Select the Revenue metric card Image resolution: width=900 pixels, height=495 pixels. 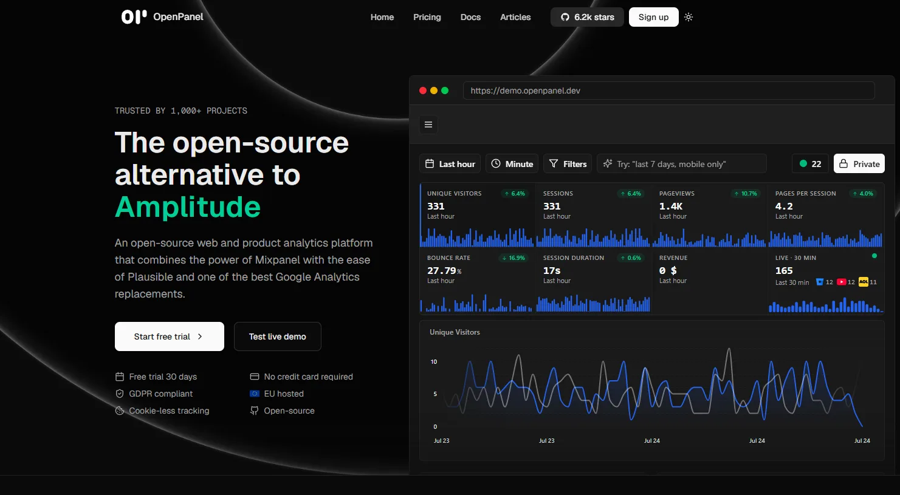pos(710,281)
